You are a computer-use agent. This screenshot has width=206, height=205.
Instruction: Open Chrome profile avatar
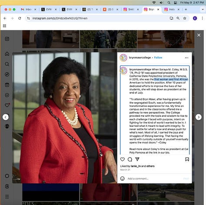tap(195, 18)
